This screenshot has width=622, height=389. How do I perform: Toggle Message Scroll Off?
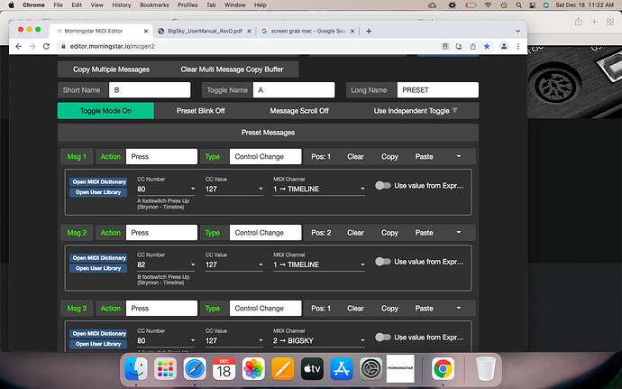[299, 111]
